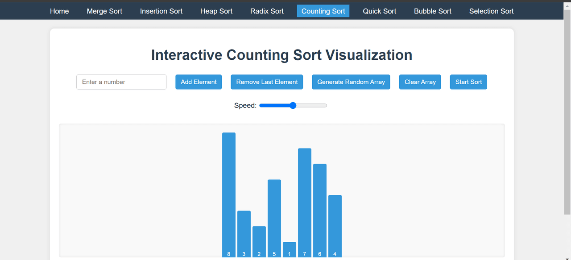The width and height of the screenshot is (571, 260).
Task: Open the Home page link
Action: click(59, 11)
